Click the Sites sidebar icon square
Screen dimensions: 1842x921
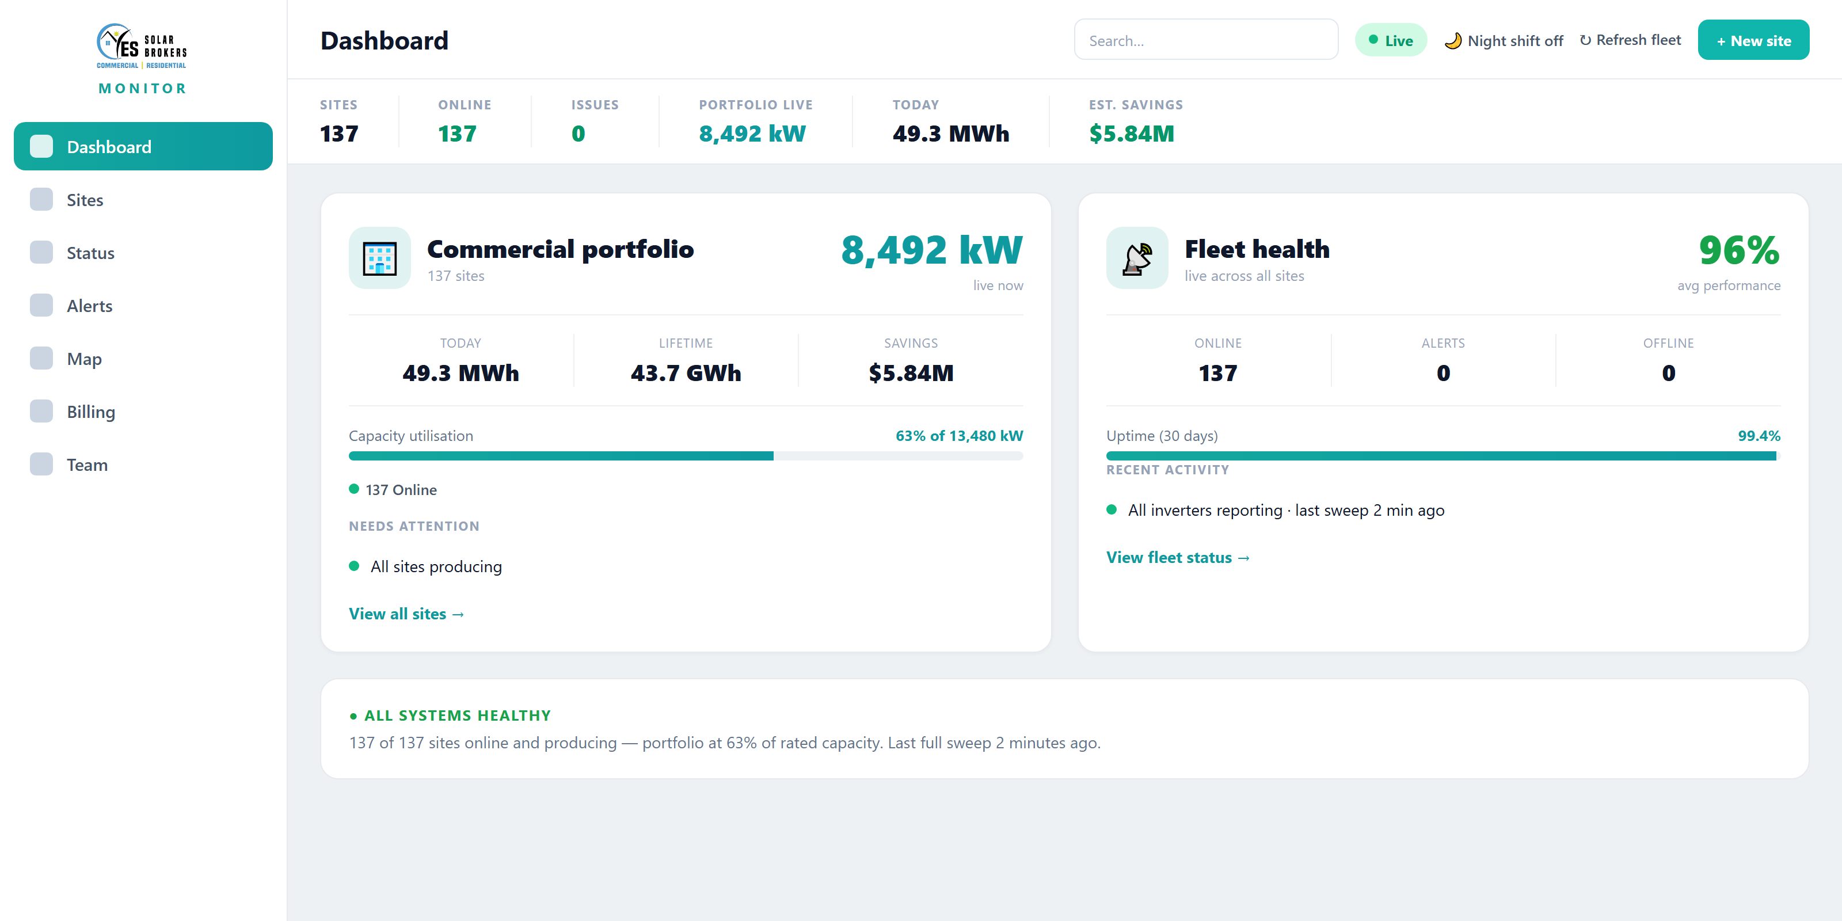click(41, 200)
